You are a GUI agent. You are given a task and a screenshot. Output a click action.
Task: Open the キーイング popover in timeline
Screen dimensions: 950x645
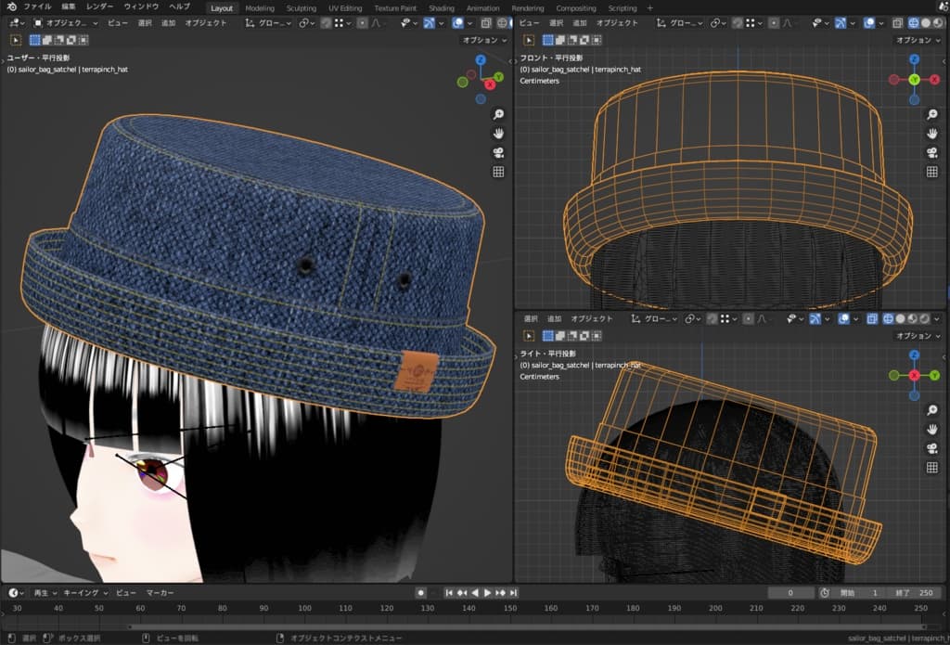[85, 592]
